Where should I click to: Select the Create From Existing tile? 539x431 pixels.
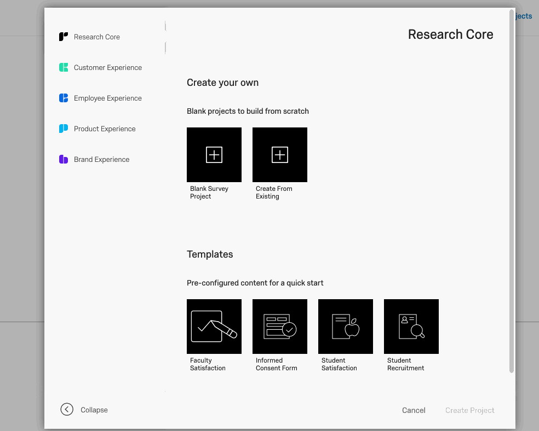(280, 155)
